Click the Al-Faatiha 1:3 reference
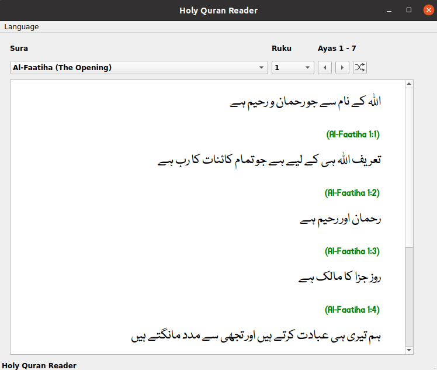Viewport: 437px width, 370px height. point(352,251)
